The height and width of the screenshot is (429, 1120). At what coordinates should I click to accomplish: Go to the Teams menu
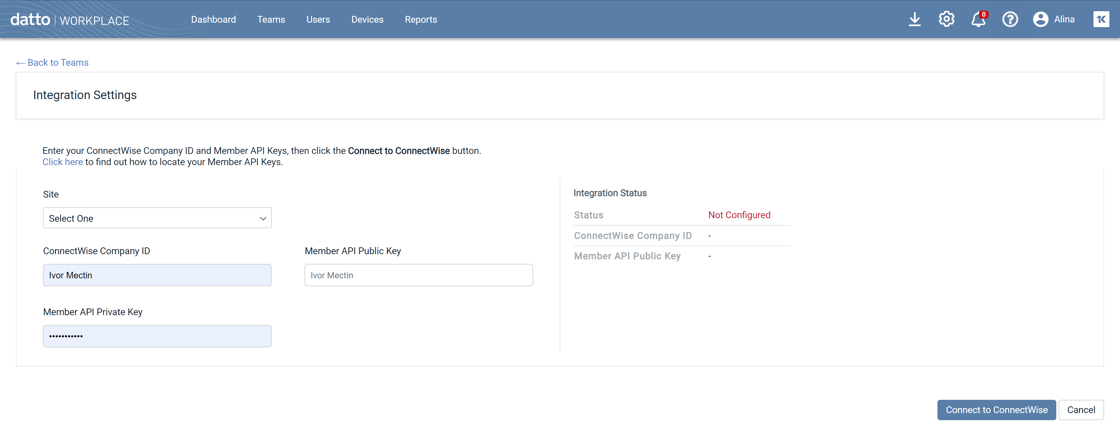[271, 19]
